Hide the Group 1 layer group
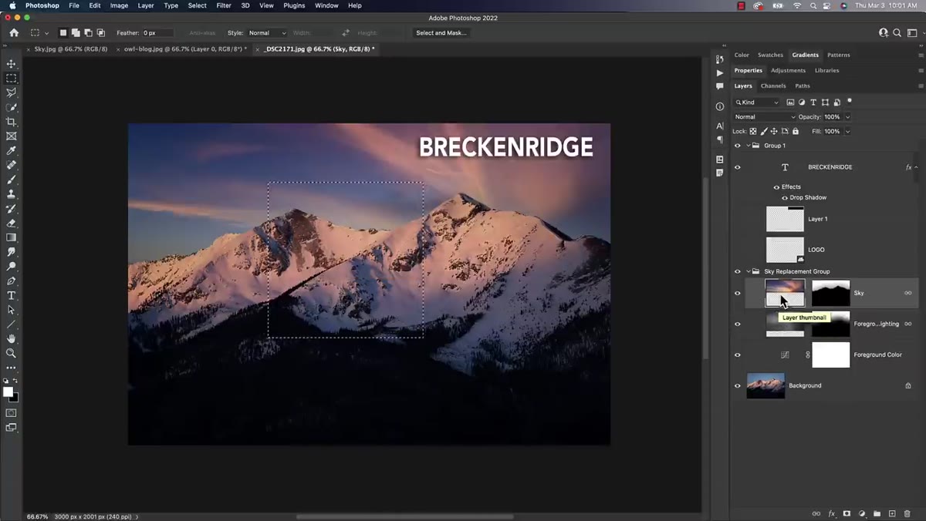 (737, 146)
